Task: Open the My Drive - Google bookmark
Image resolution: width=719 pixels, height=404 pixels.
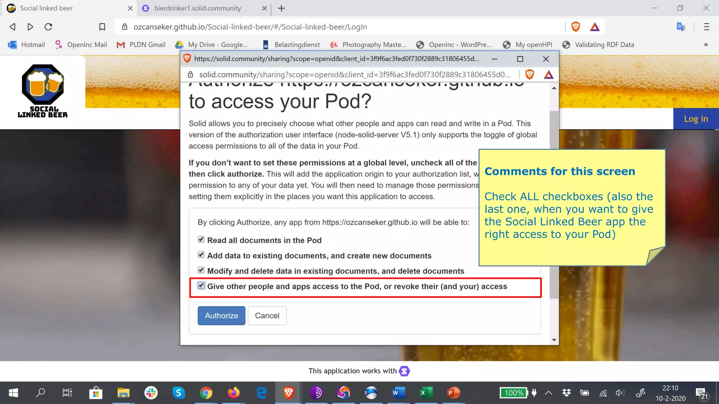Action: [212, 45]
